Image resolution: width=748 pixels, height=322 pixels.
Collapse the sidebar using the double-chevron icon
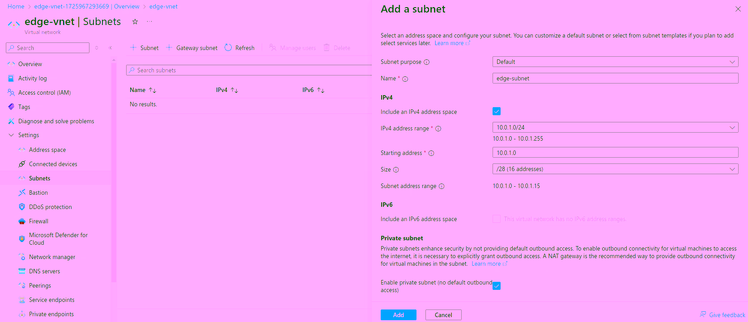[x=110, y=48]
